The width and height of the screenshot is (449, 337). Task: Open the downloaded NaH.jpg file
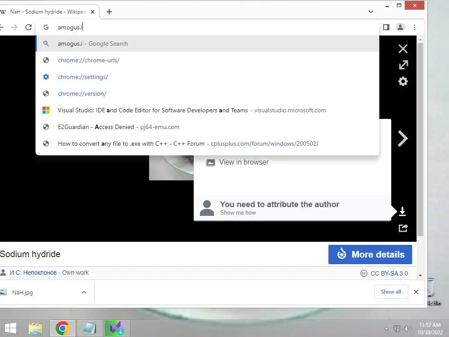22,292
